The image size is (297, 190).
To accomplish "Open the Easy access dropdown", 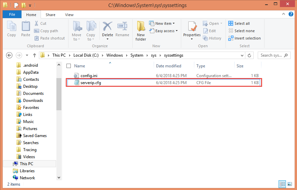I will point(163,31).
